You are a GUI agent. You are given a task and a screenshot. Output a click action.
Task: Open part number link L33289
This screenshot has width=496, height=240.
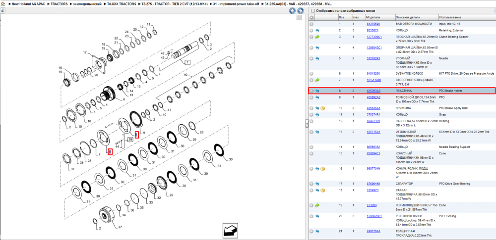(x=372, y=205)
